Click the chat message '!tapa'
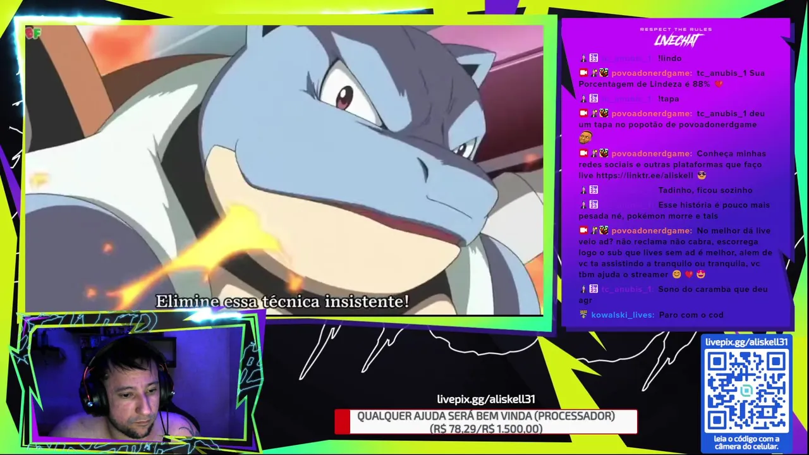The width and height of the screenshot is (809, 455). [668, 99]
